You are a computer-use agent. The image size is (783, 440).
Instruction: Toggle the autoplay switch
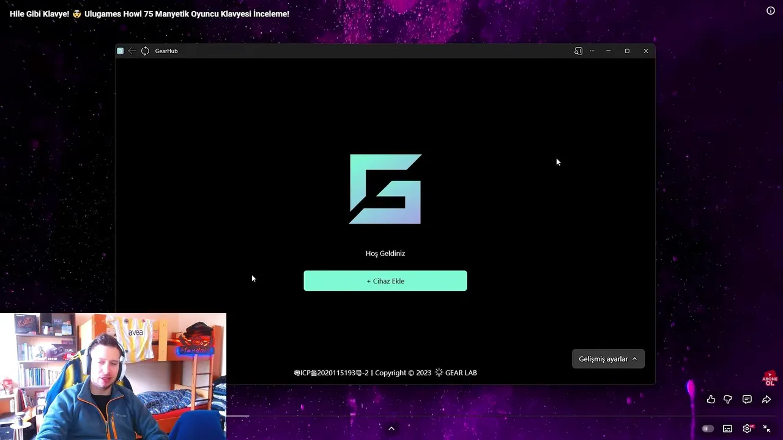tap(708, 429)
